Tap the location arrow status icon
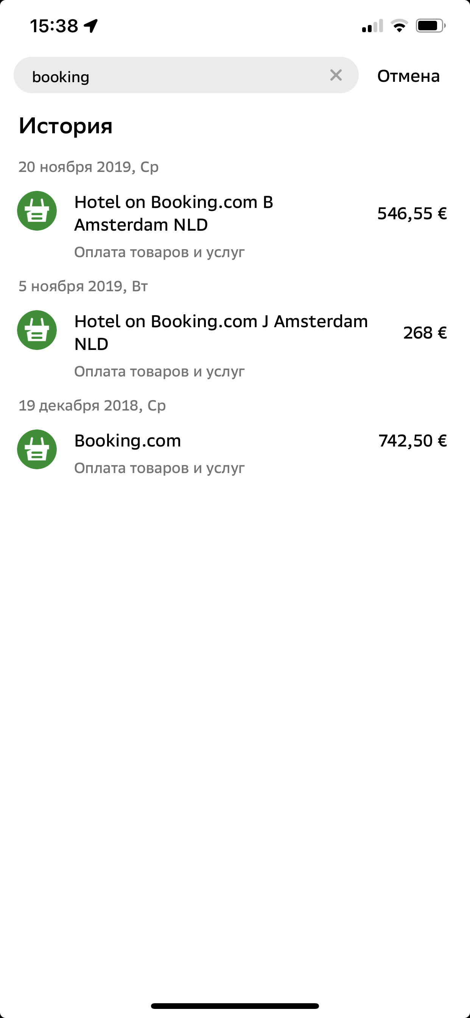The image size is (470, 1018). [x=91, y=26]
